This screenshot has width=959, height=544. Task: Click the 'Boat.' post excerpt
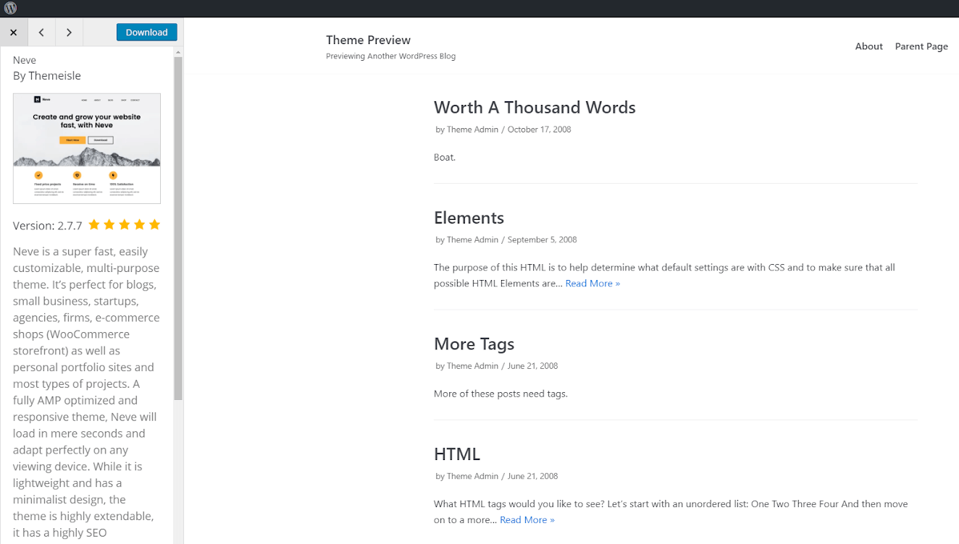pyautogui.click(x=445, y=157)
